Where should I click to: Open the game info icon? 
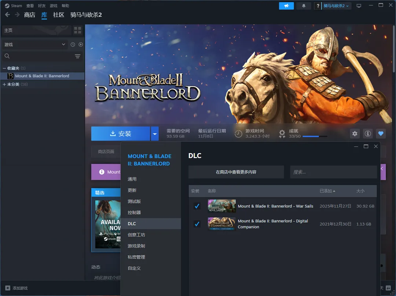point(368,134)
